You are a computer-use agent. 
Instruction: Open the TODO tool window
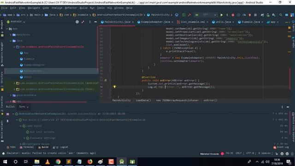[x=11, y=147]
